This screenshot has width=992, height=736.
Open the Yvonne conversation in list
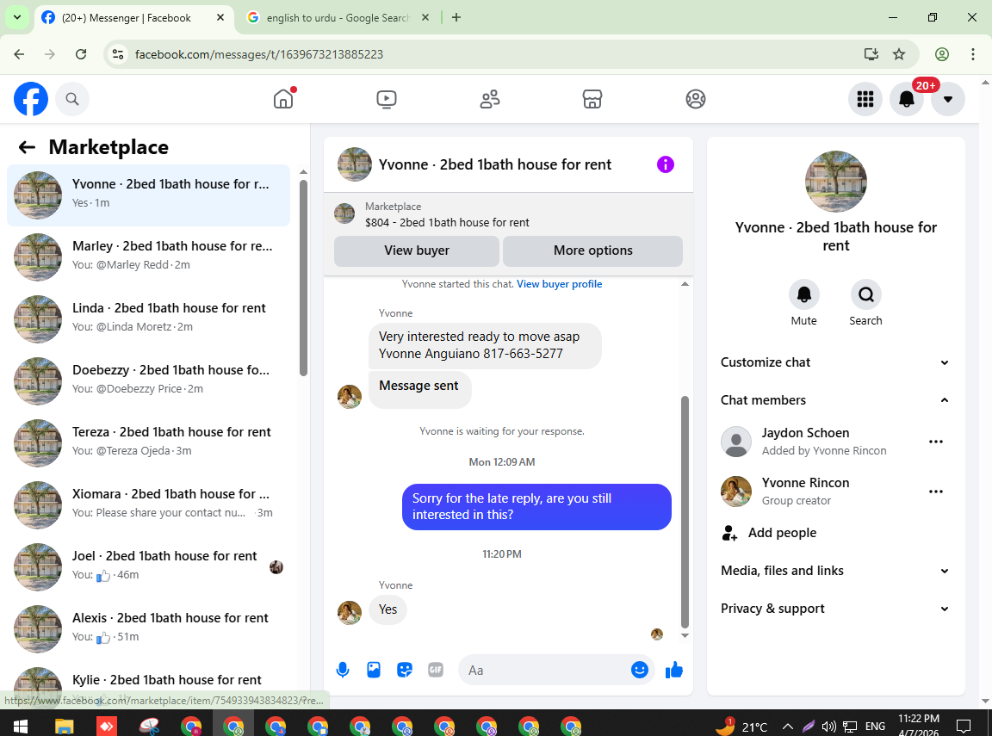149,195
